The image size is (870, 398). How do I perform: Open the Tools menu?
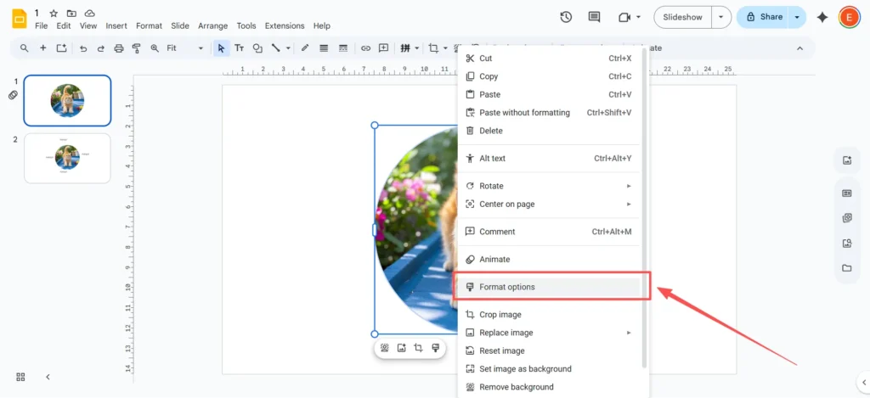pos(246,25)
